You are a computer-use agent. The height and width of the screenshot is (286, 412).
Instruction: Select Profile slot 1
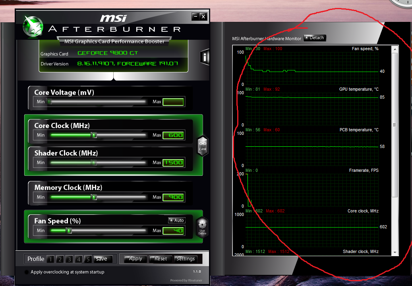(x=50, y=259)
